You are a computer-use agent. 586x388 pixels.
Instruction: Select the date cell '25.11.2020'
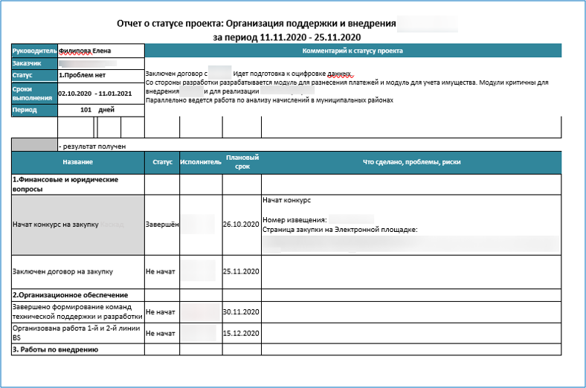click(x=242, y=272)
